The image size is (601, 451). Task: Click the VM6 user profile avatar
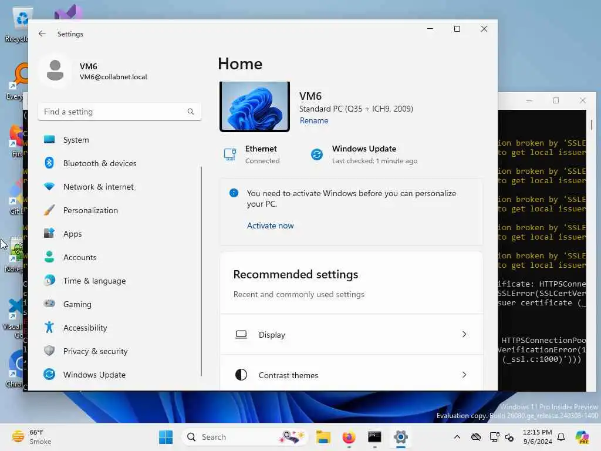pos(55,70)
